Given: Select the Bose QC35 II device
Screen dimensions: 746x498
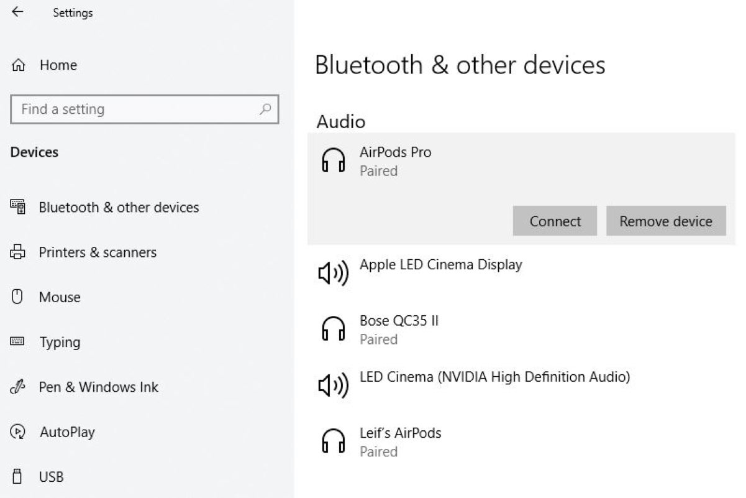Looking at the screenshot, I should pyautogui.click(x=399, y=321).
